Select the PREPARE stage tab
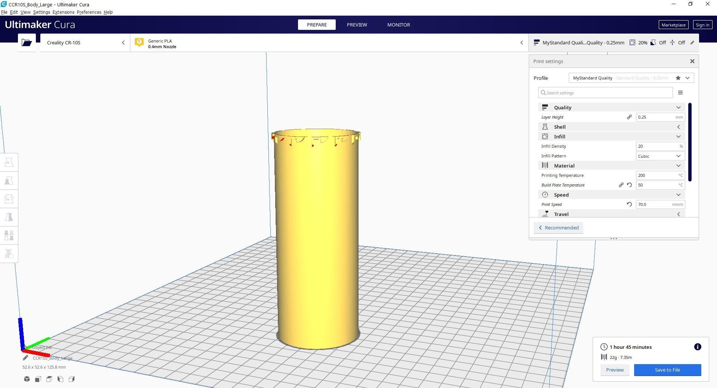The image size is (717, 388). tap(317, 25)
